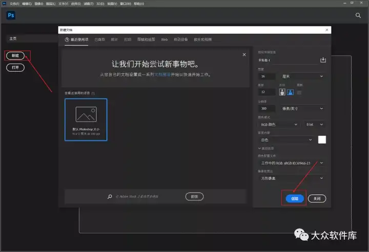Click the resolution field showing 300
Screen dimensions: 369x252
coord(266,108)
